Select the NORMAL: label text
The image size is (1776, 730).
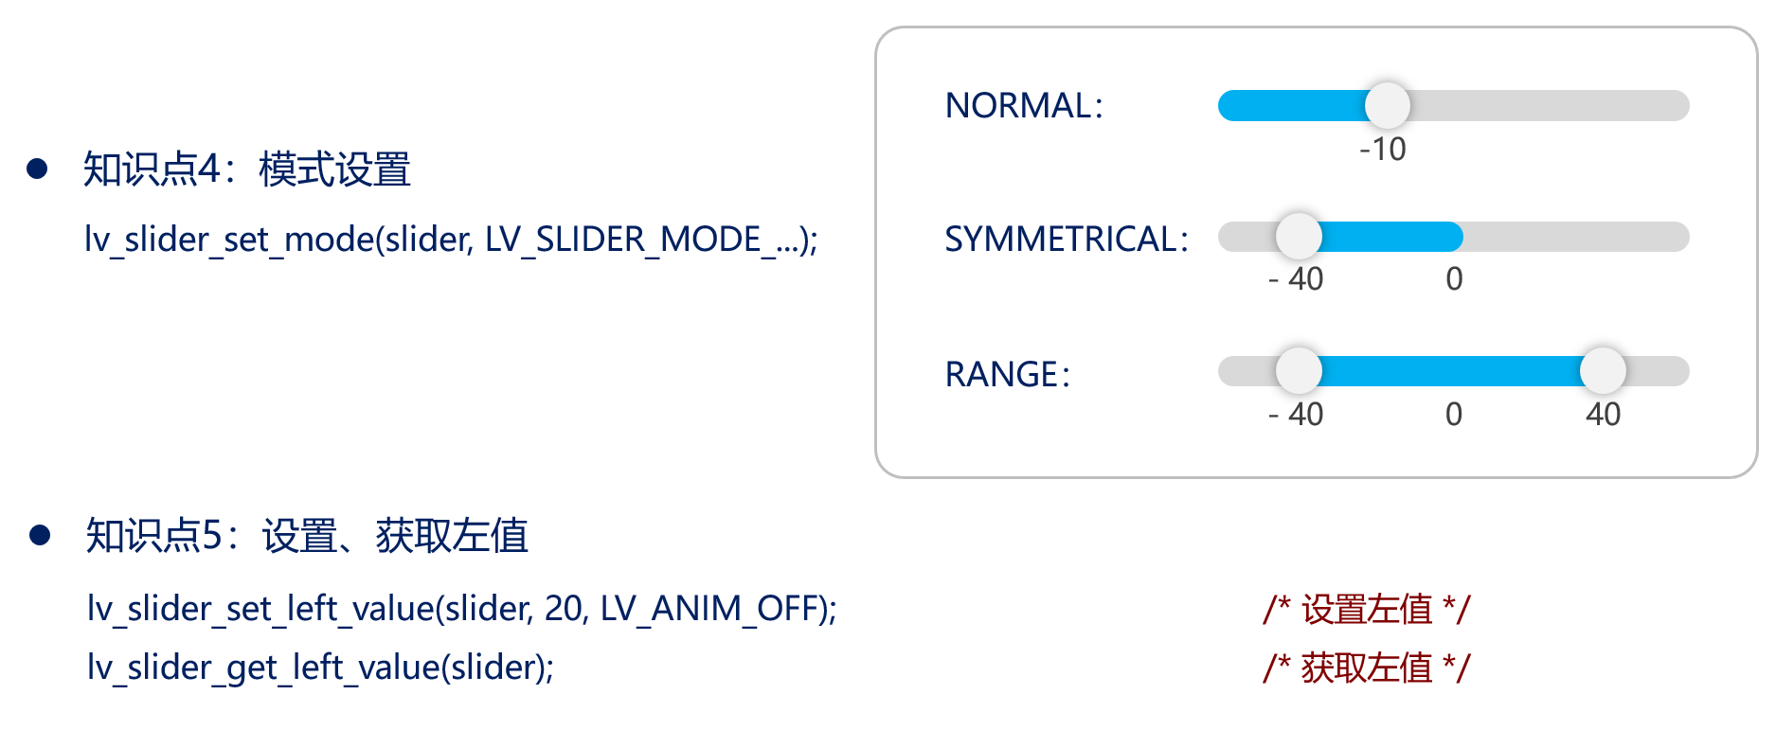[1024, 105]
